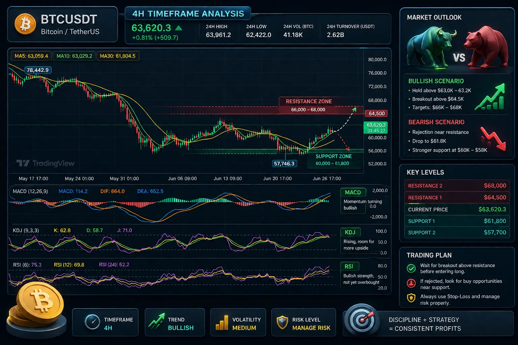
Task: Click the Trading Plan panel heading
Action: [x=429, y=255]
